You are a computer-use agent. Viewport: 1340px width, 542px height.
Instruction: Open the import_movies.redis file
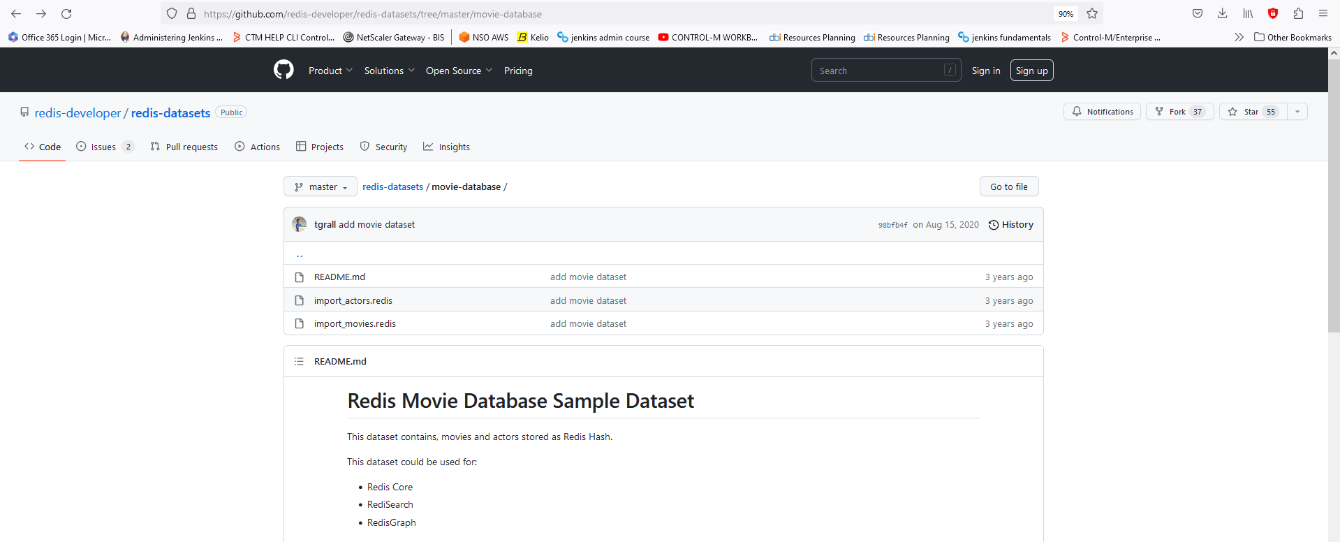pos(355,323)
